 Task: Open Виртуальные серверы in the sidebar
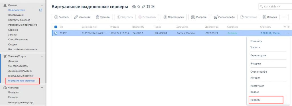[22, 81]
